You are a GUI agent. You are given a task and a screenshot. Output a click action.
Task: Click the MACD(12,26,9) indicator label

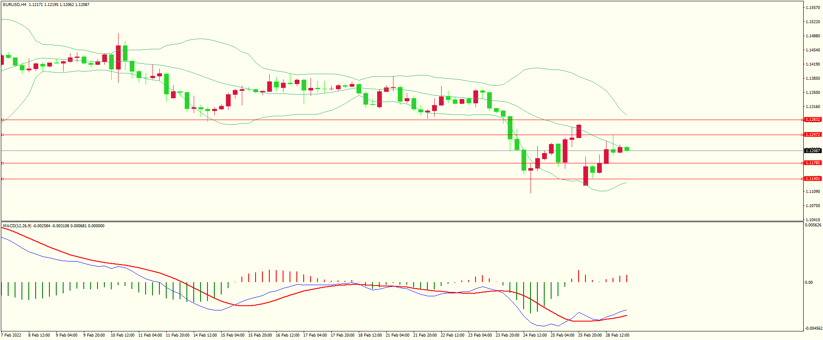pyautogui.click(x=17, y=226)
